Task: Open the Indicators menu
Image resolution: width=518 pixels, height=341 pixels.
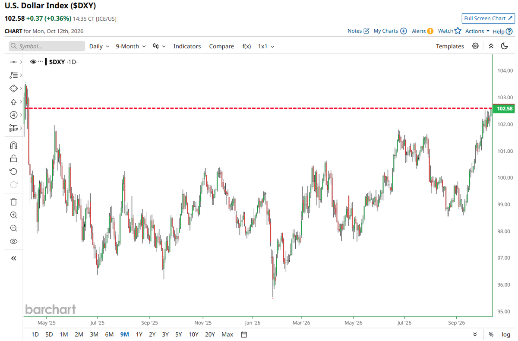Action: point(187,46)
